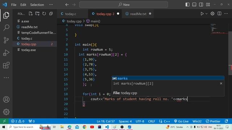Refresh the explorer file list
232x130 pixels.
(x=44, y=14)
